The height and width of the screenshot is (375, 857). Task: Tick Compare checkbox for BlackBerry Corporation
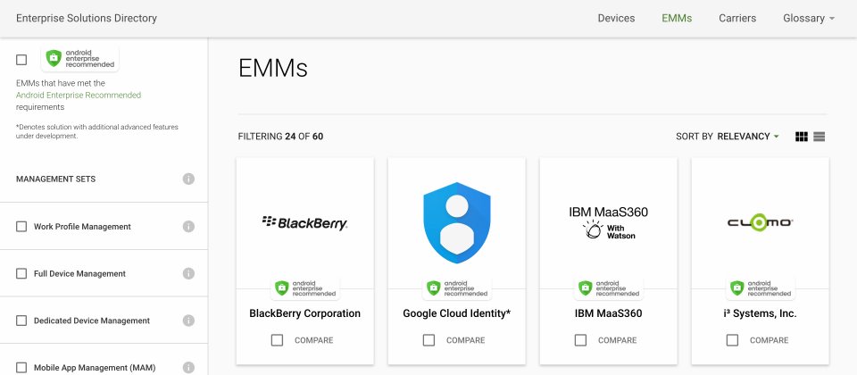coord(277,340)
